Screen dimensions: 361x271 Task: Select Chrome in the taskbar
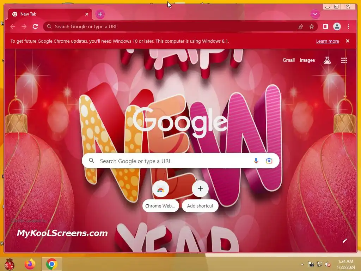[52, 264]
